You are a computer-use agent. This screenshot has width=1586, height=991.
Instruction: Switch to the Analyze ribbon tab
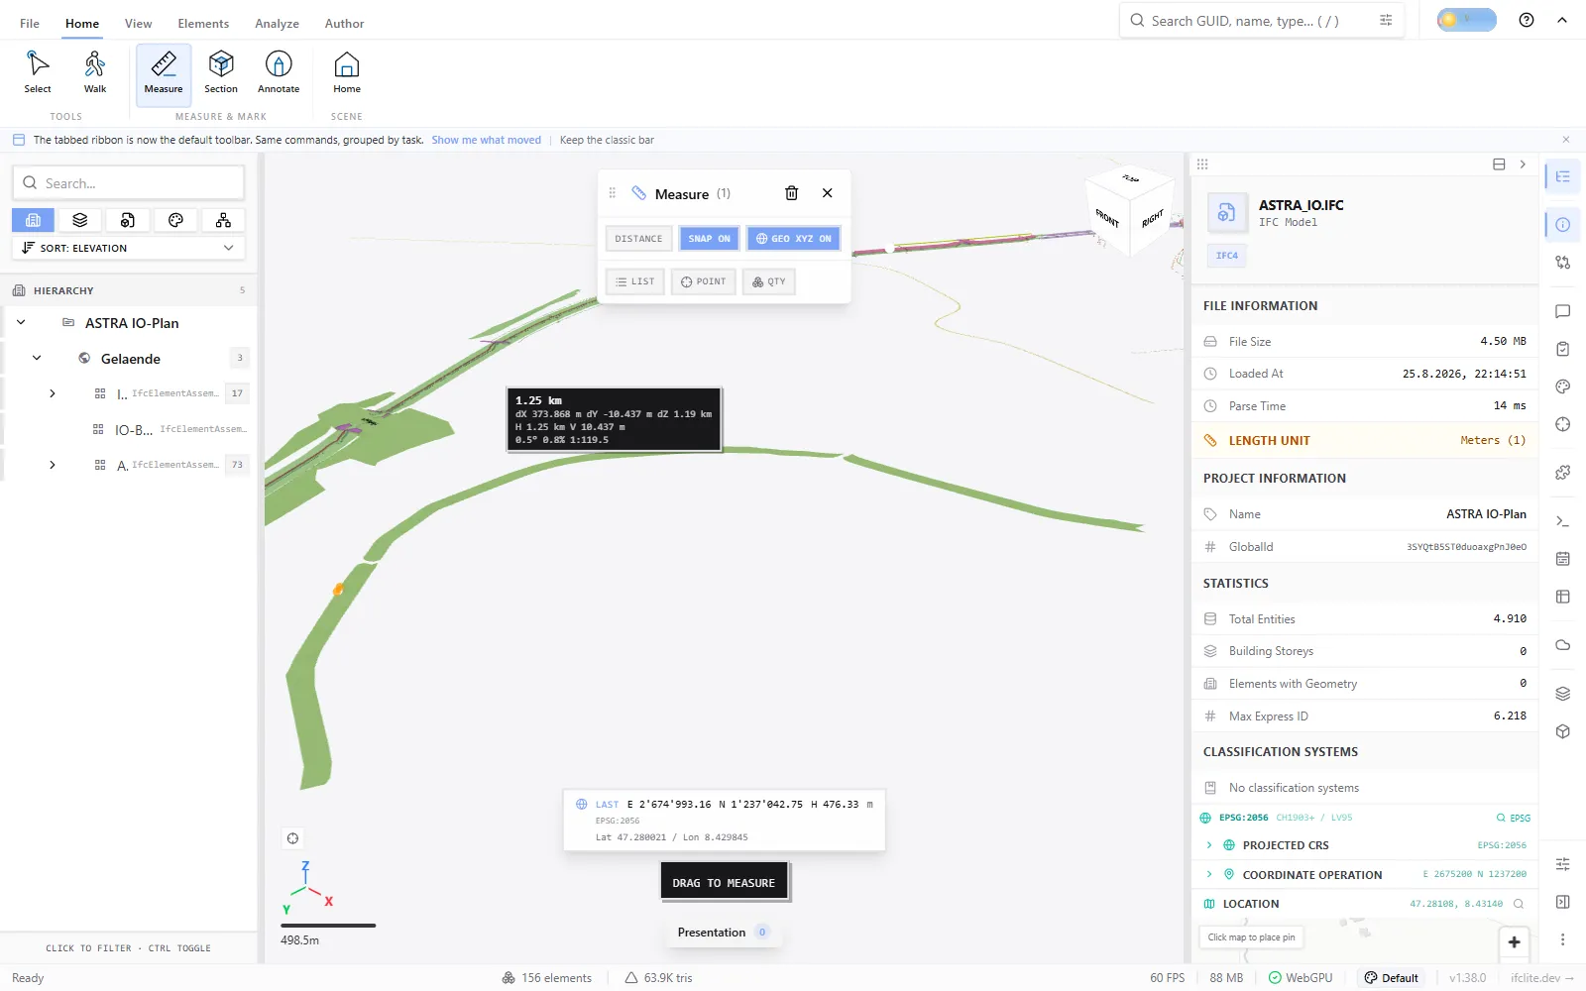pos(278,23)
